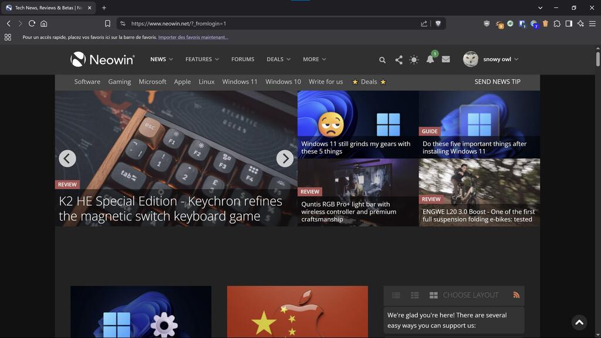Open the browser hamburger main menu
Viewport: 601px width, 338px height.
(592, 23)
